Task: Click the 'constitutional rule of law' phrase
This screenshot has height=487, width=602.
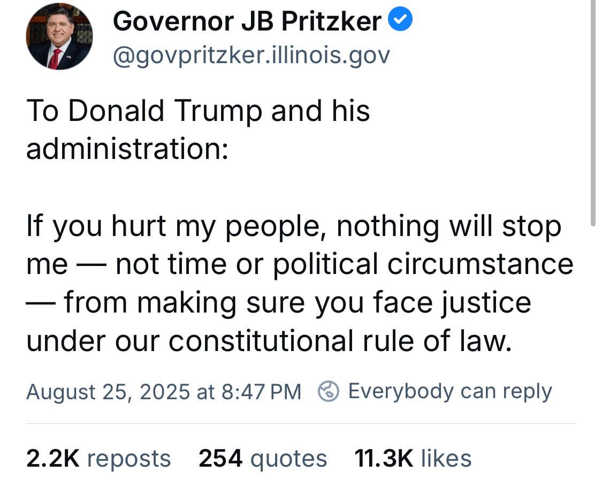Action: (340, 341)
